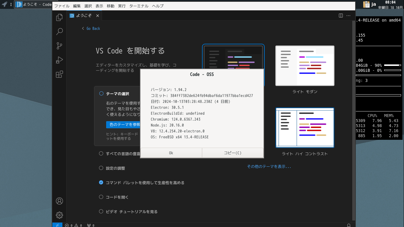This screenshot has width=404, height=227.
Task: Open the ファイル menu
Action: pyautogui.click(x=62, y=6)
